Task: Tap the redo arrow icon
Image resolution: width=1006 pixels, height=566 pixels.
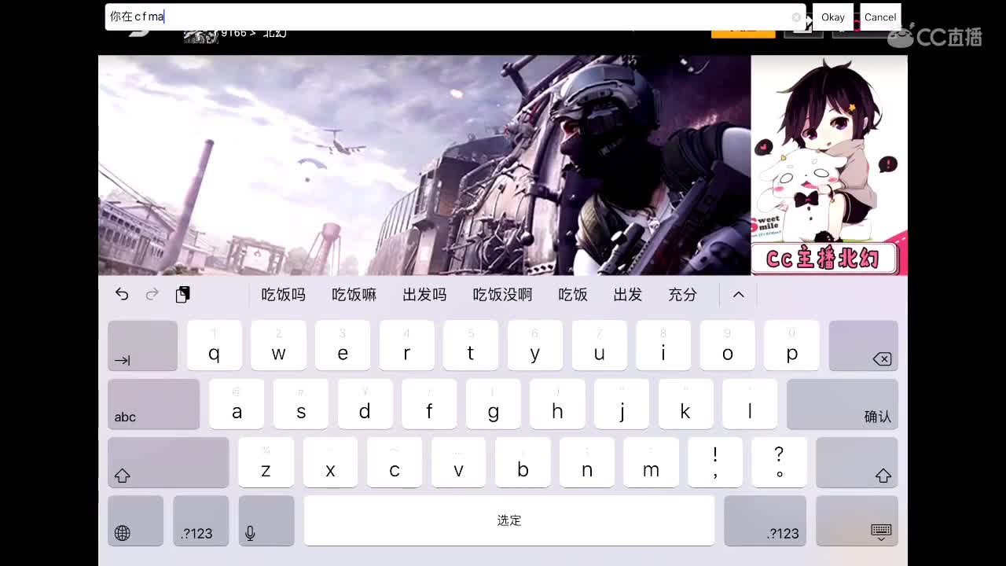Action: pos(152,294)
